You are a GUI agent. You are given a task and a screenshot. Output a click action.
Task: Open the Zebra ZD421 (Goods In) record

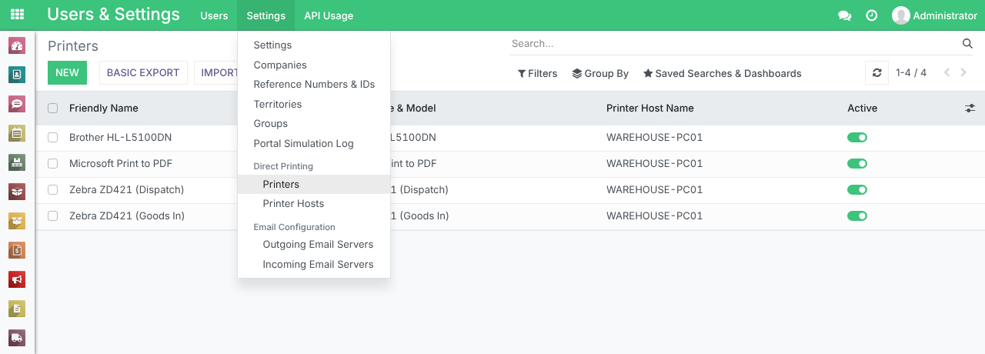click(127, 216)
